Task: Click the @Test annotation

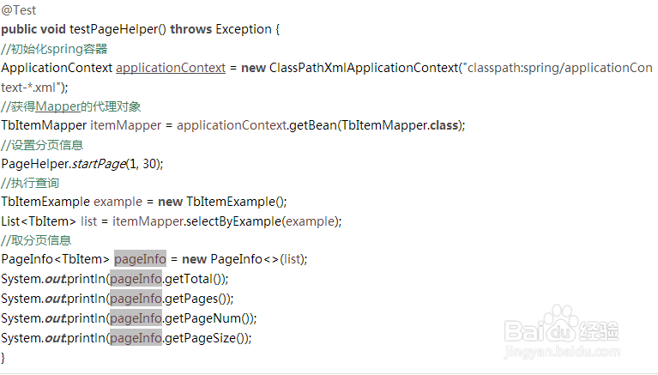Action: click(x=19, y=10)
